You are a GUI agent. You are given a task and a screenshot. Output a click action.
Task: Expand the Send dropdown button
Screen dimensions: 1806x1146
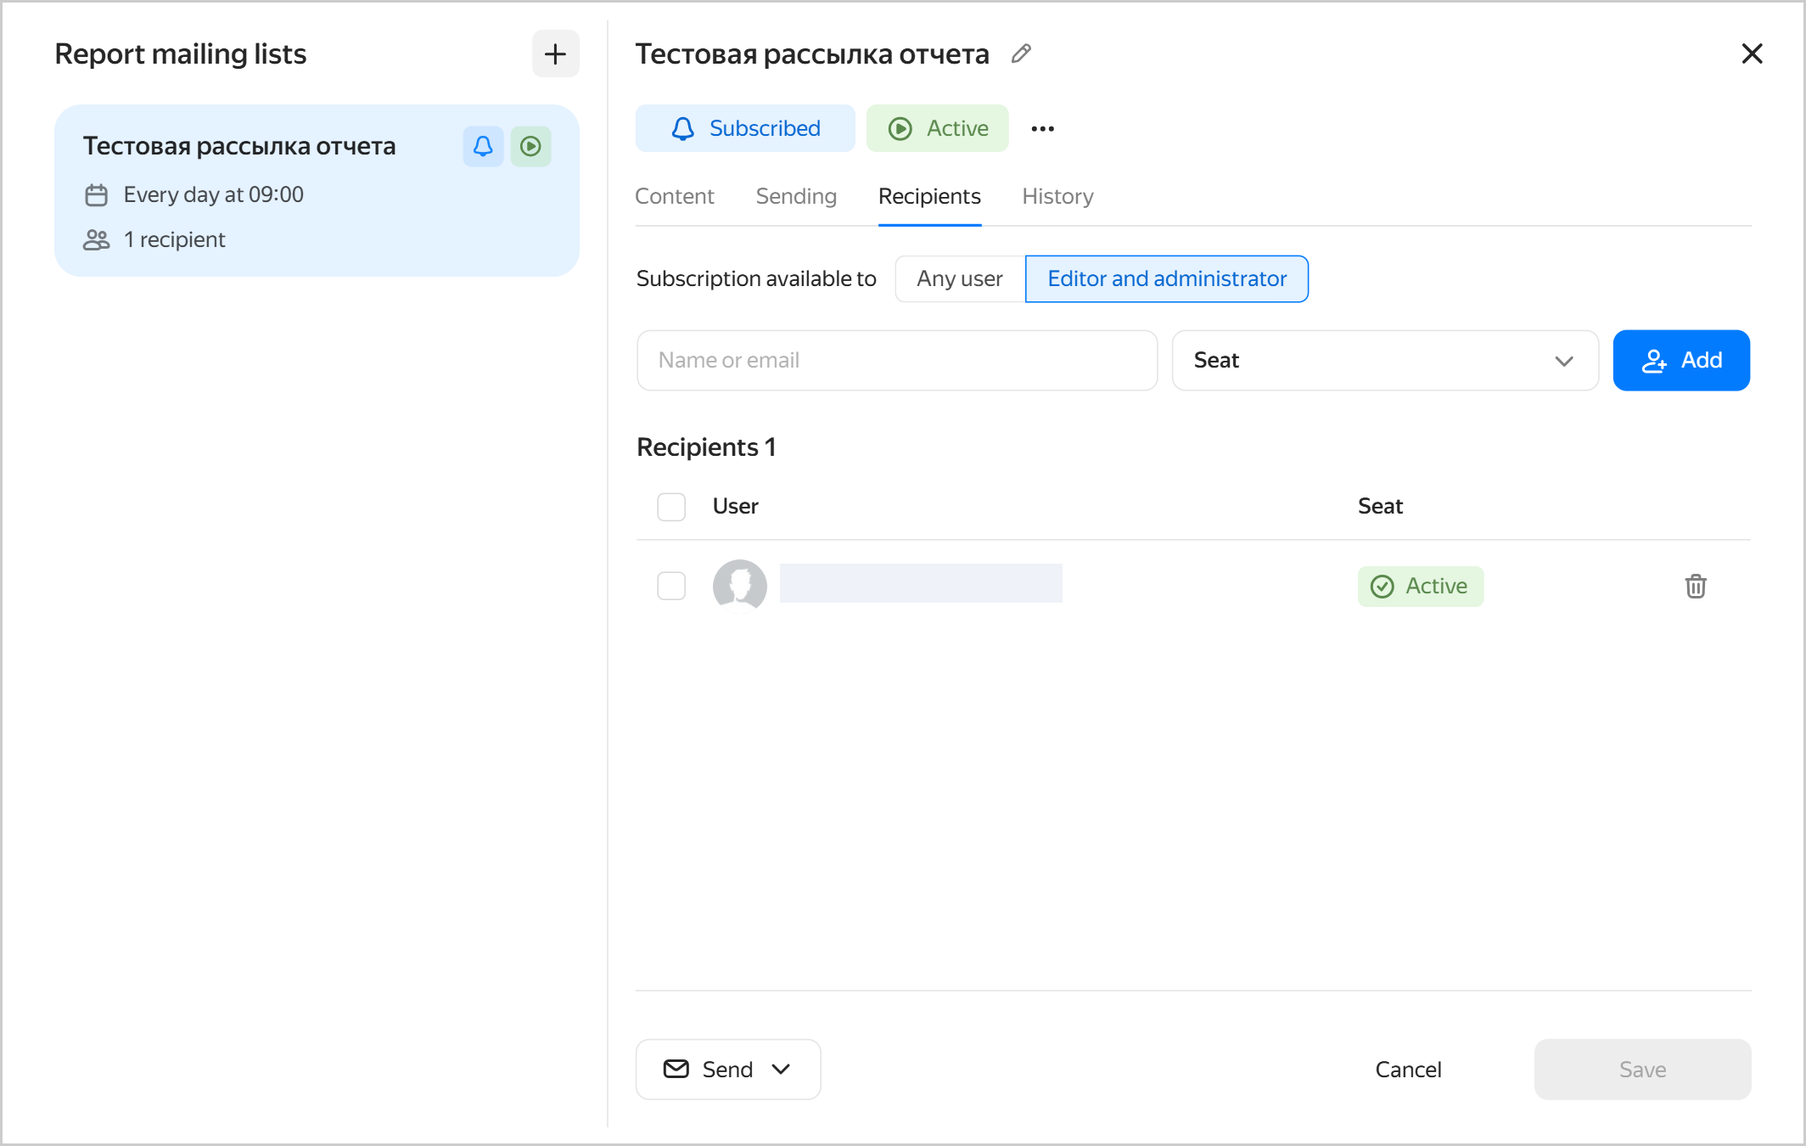728,1070
